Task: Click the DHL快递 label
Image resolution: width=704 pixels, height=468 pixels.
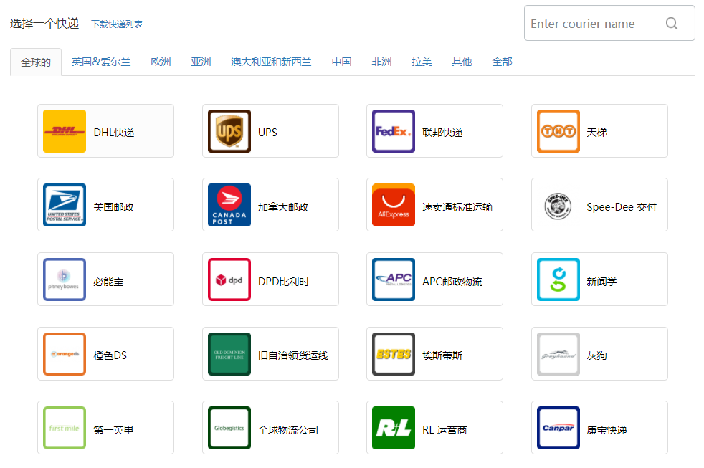Action: (114, 133)
